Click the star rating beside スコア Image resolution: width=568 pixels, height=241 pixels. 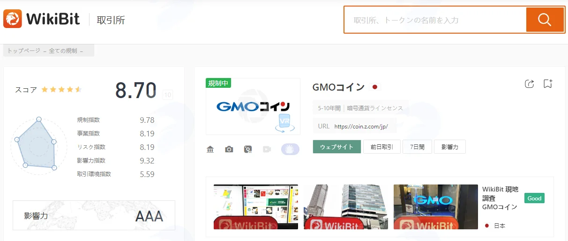(61, 90)
